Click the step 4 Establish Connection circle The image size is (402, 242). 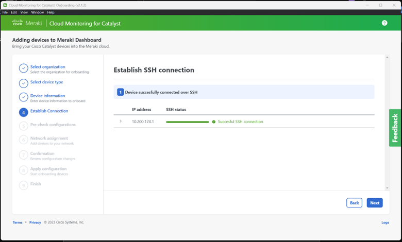pos(23,112)
